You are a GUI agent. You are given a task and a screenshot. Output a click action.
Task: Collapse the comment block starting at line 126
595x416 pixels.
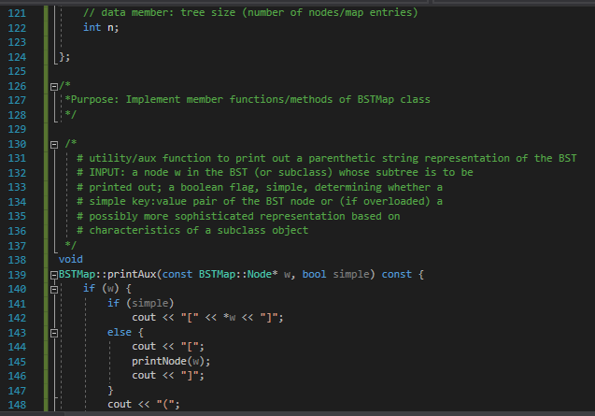coord(54,87)
